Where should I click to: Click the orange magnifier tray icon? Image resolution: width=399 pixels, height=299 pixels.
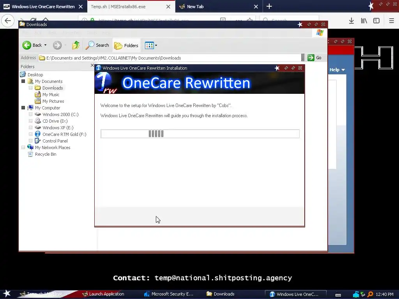pyautogui.click(x=370, y=294)
